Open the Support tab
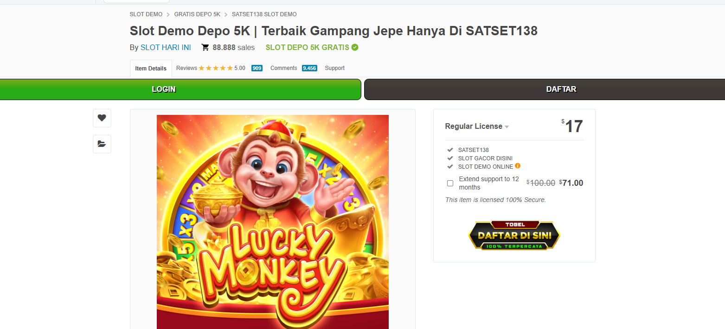This screenshot has width=725, height=329. point(334,68)
